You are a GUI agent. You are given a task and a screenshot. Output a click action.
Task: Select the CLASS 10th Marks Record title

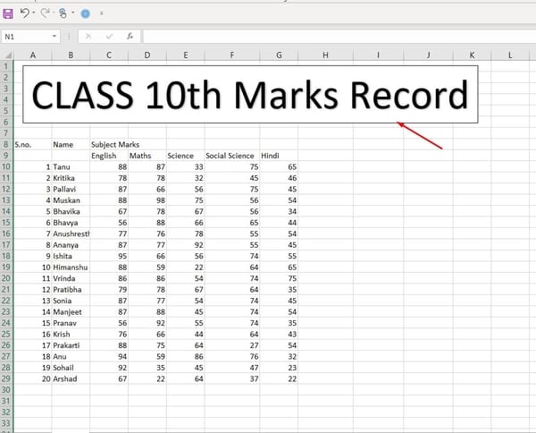point(250,95)
